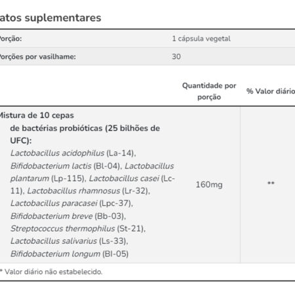Click the 'Quantidade por porção' column header
The image size is (295, 295).
209,91
